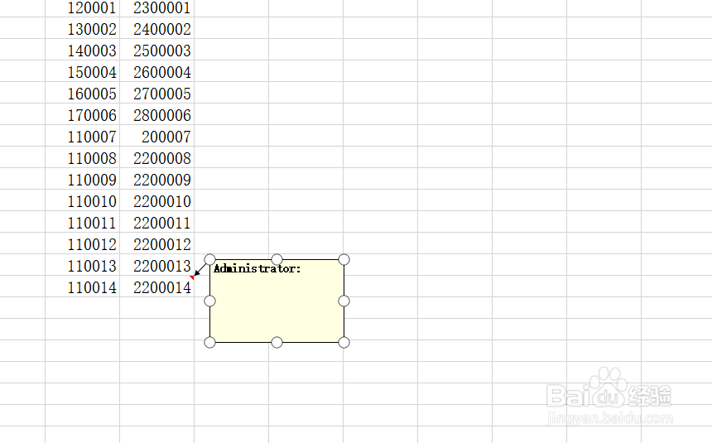This screenshot has width=712, height=443.
Task: Select cell containing 2500003
Action: tap(157, 50)
